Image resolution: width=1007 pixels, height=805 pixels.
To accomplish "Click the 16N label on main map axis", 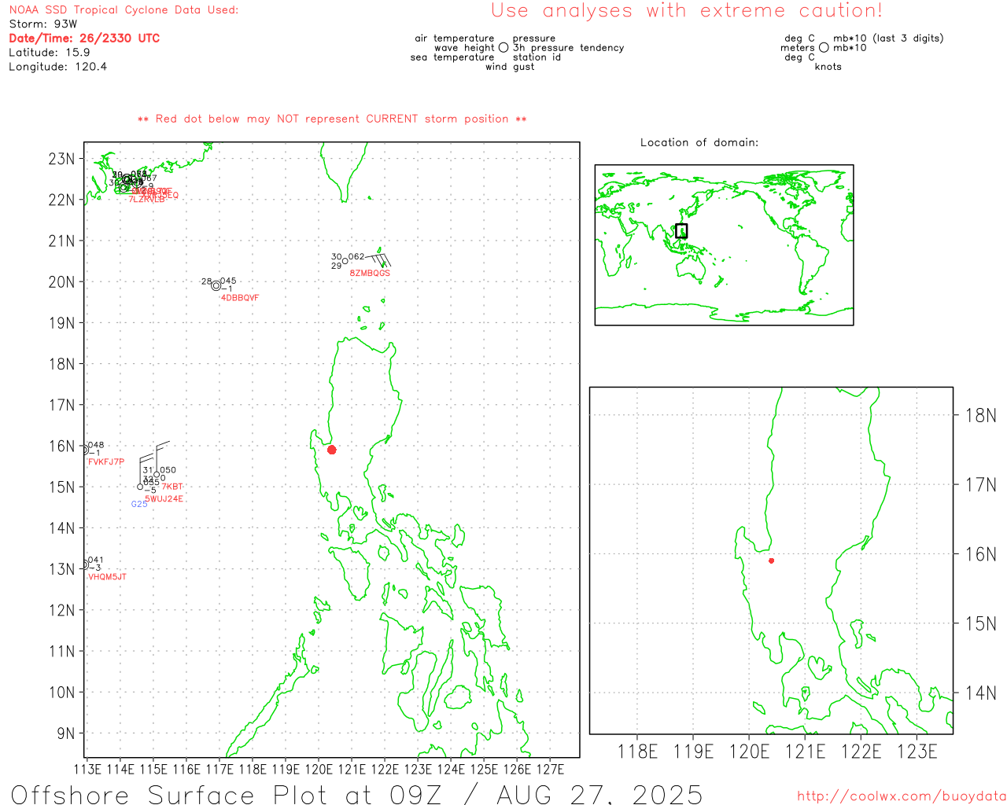I will tap(61, 447).
